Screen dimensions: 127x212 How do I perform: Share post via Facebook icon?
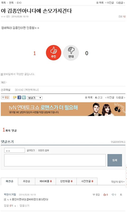pos(19,97)
